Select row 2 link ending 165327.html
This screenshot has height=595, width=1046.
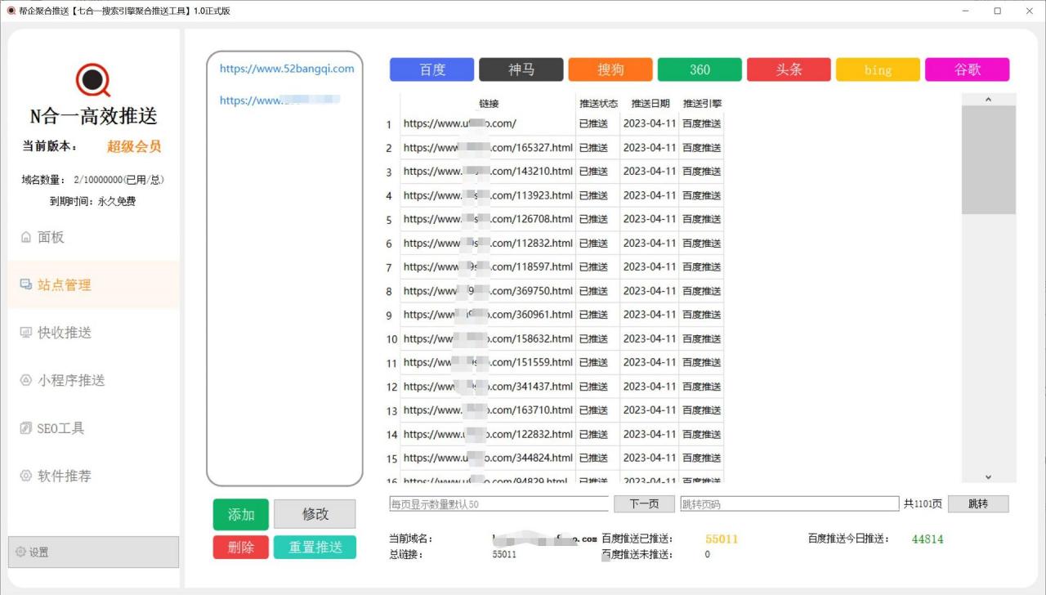[x=488, y=148]
